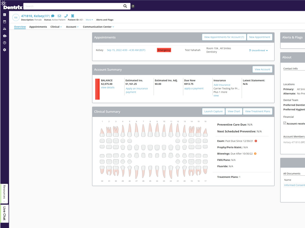Switch to the Overview tab
The width and height of the screenshot is (305, 228).
coord(20,27)
